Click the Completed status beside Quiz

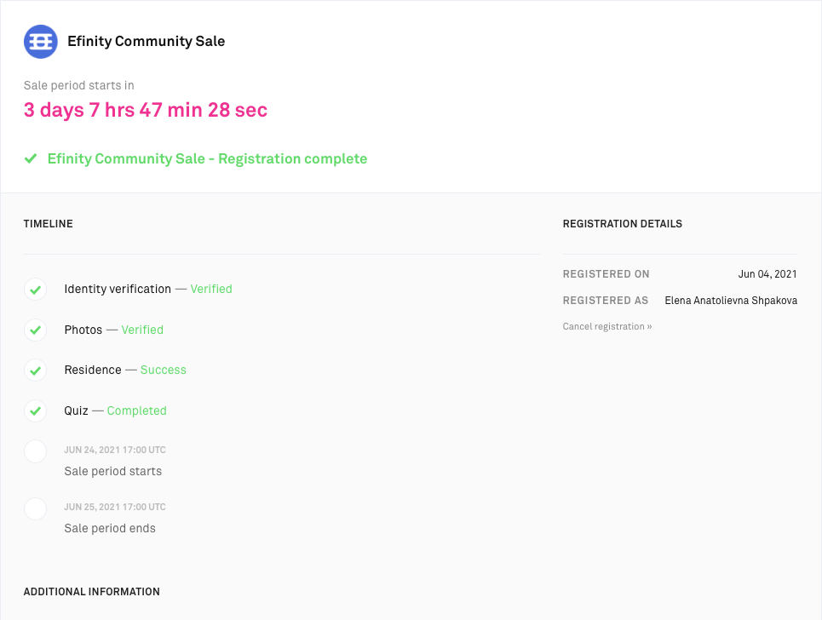pyautogui.click(x=136, y=410)
